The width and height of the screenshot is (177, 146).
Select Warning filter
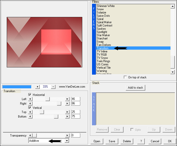[x=133, y=71]
